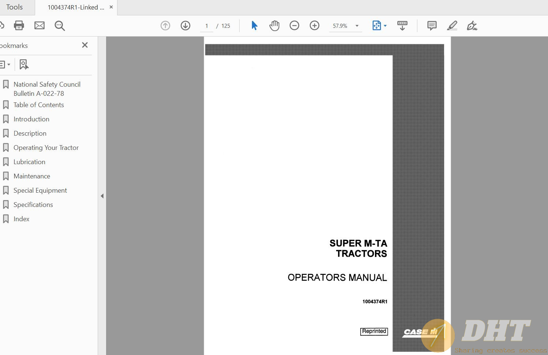548x355 pixels.
Task: Click the bookmark icon beside Table of Contents
Action: (x=6, y=105)
